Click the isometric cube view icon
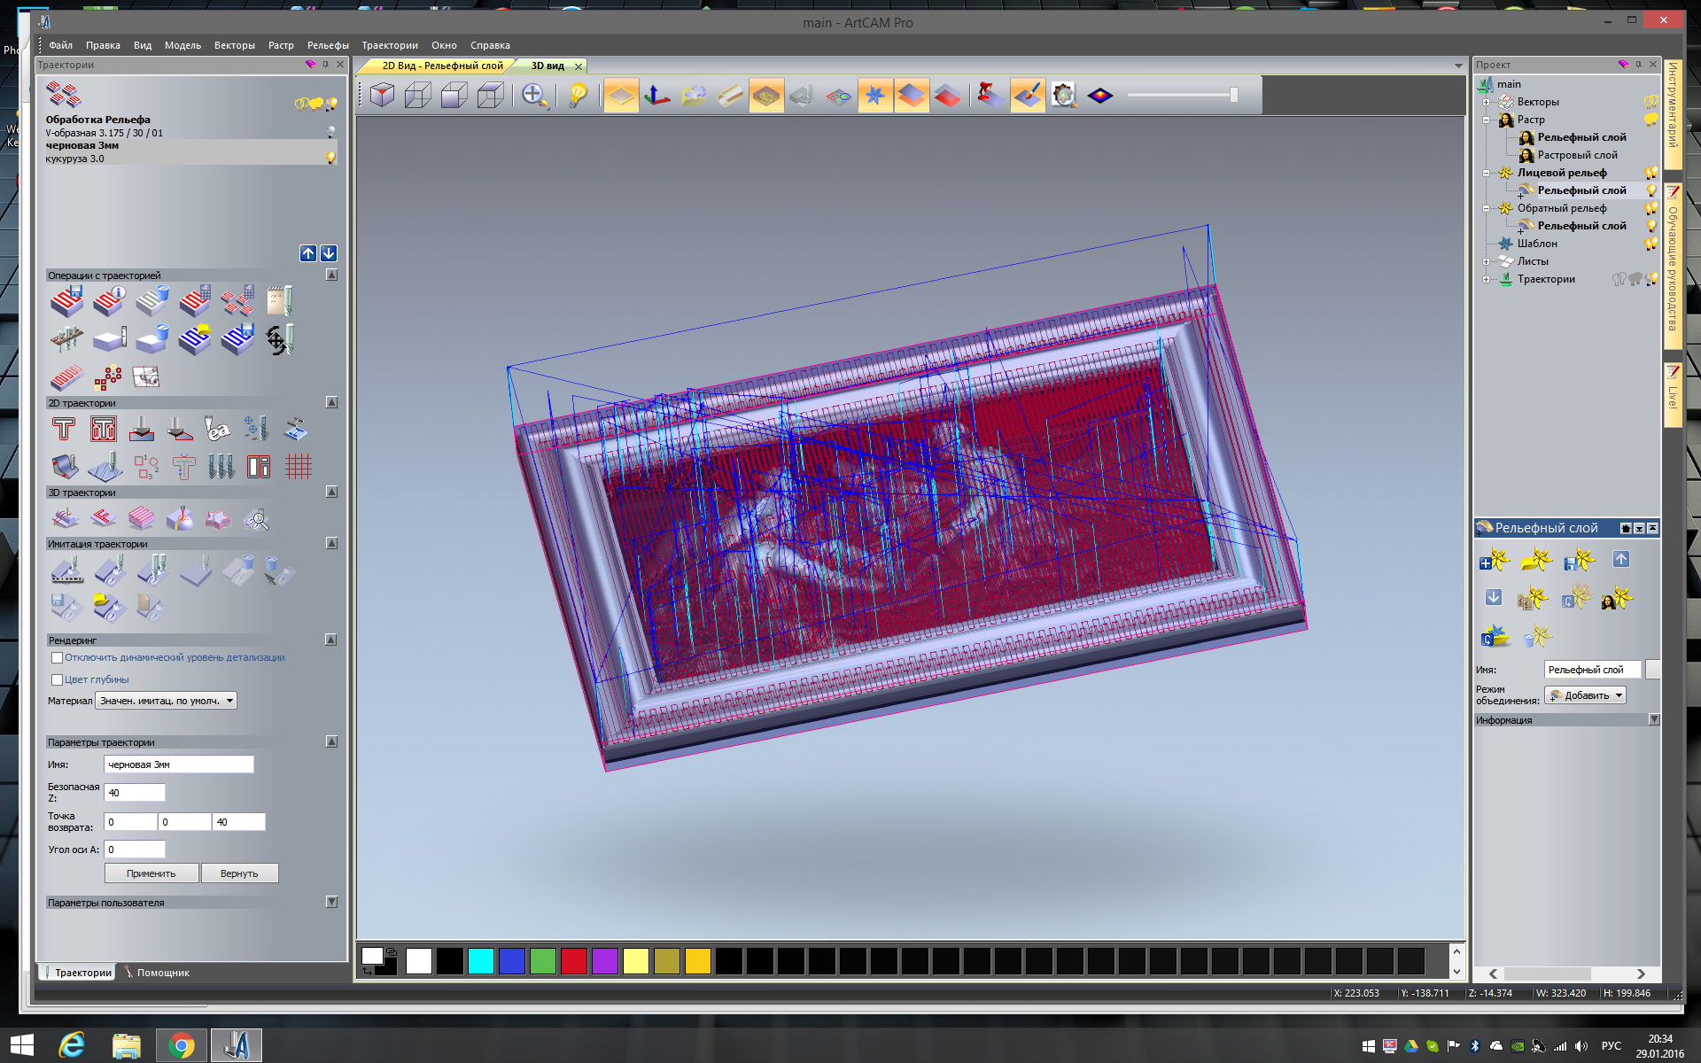This screenshot has width=1701, height=1063. 382,95
